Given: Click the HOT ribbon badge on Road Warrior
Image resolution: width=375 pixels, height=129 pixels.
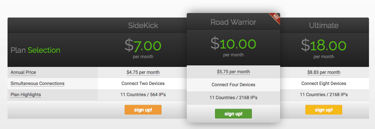Looking at the screenshot, I should click(x=275, y=18).
